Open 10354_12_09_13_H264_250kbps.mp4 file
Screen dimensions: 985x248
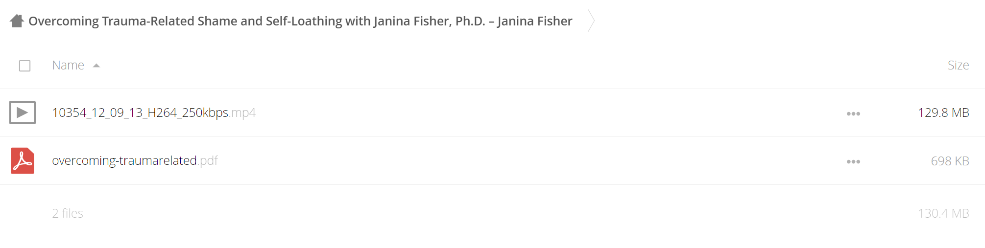154,113
